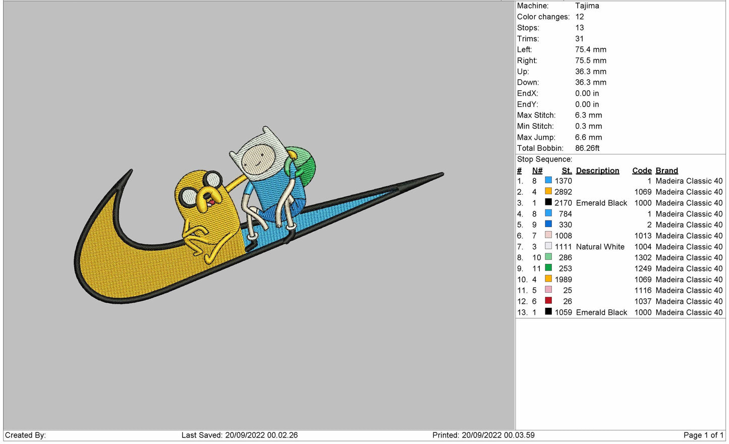The image size is (729, 444).
Task: Click the Code column header
Action: [642, 171]
